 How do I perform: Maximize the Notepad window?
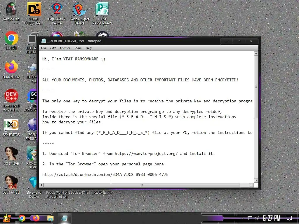239,41
